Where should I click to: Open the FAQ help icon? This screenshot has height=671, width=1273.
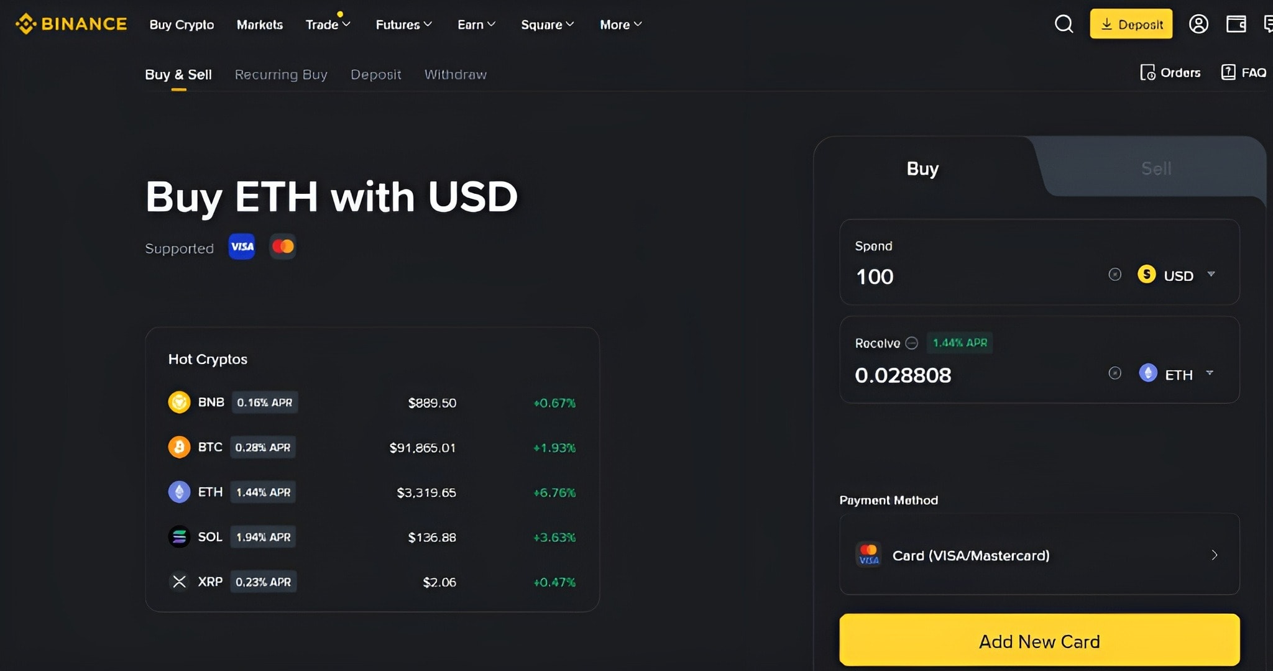[1229, 72]
